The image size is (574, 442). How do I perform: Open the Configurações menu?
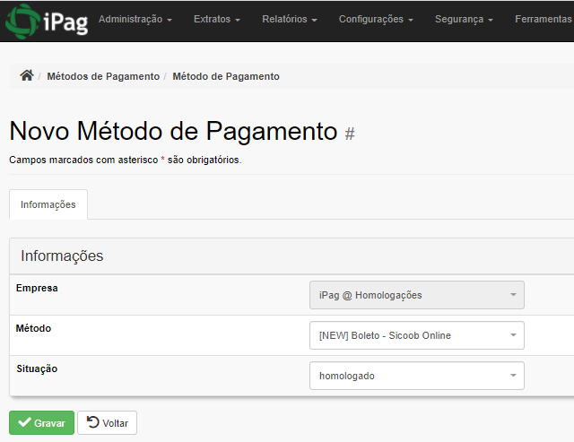(376, 19)
